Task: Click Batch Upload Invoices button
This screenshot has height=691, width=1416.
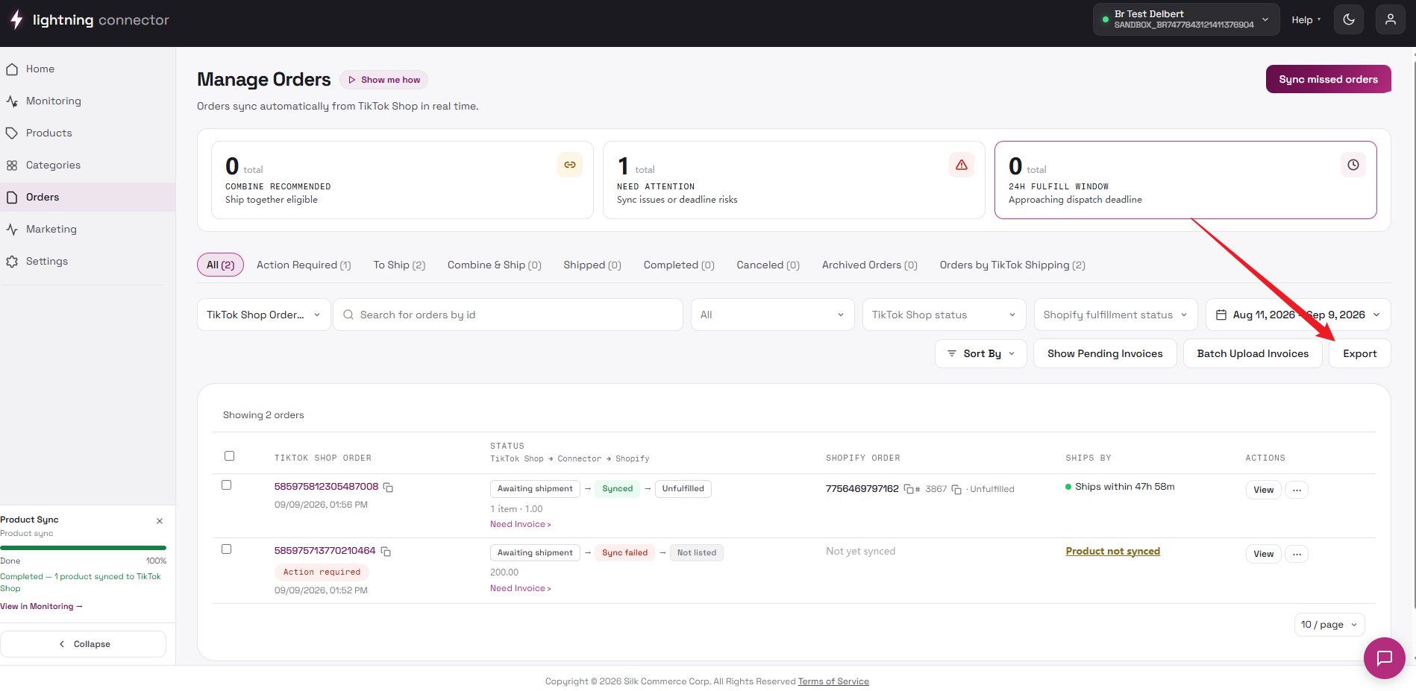Action: (x=1253, y=353)
